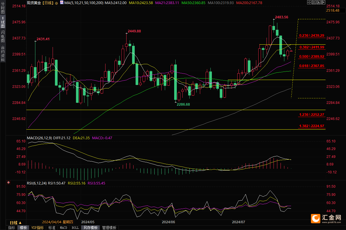Screen dimensions: 346x230
Task: Click the circled-plus icon beside 日线
Action: pos(56,3)
